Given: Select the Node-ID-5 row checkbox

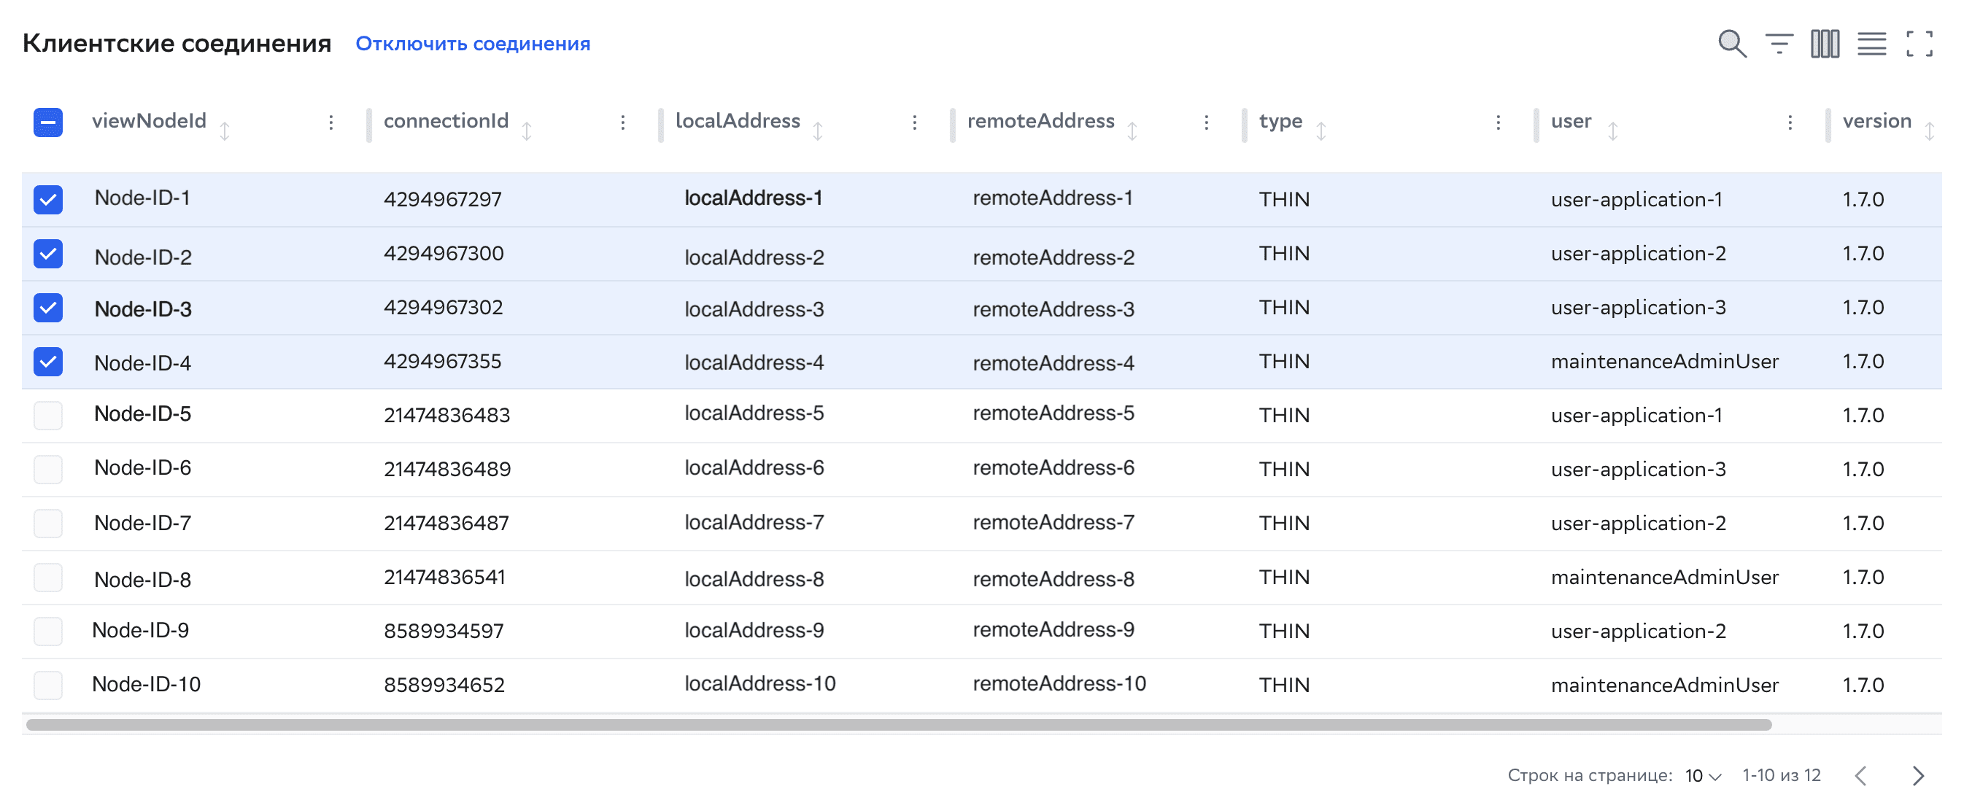Looking at the screenshot, I should (48, 416).
